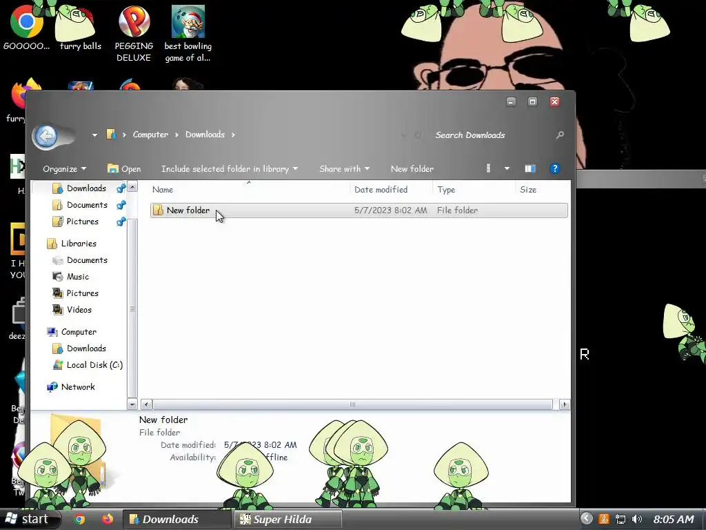Click the volume speaker tray icon
706x530 pixels.
[x=636, y=519]
